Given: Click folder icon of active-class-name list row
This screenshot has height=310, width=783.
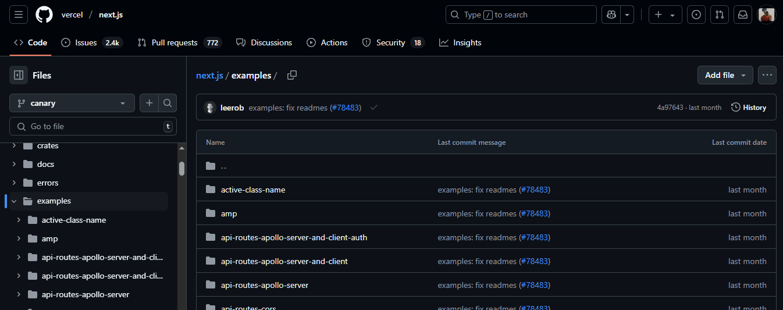Looking at the screenshot, I should [x=211, y=190].
